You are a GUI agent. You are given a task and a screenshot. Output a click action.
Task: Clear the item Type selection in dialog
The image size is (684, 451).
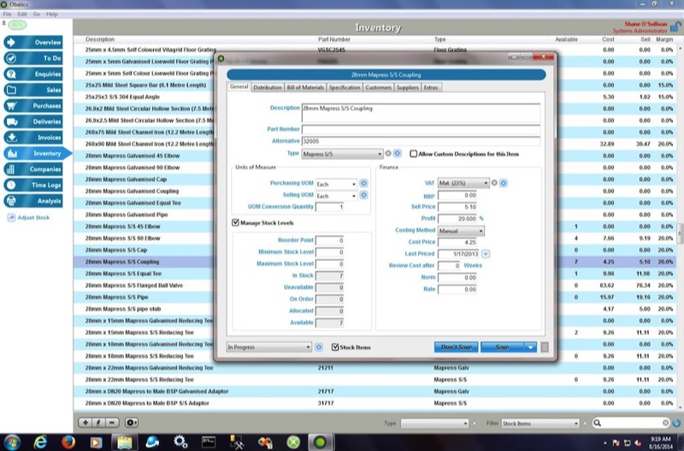tap(388, 154)
